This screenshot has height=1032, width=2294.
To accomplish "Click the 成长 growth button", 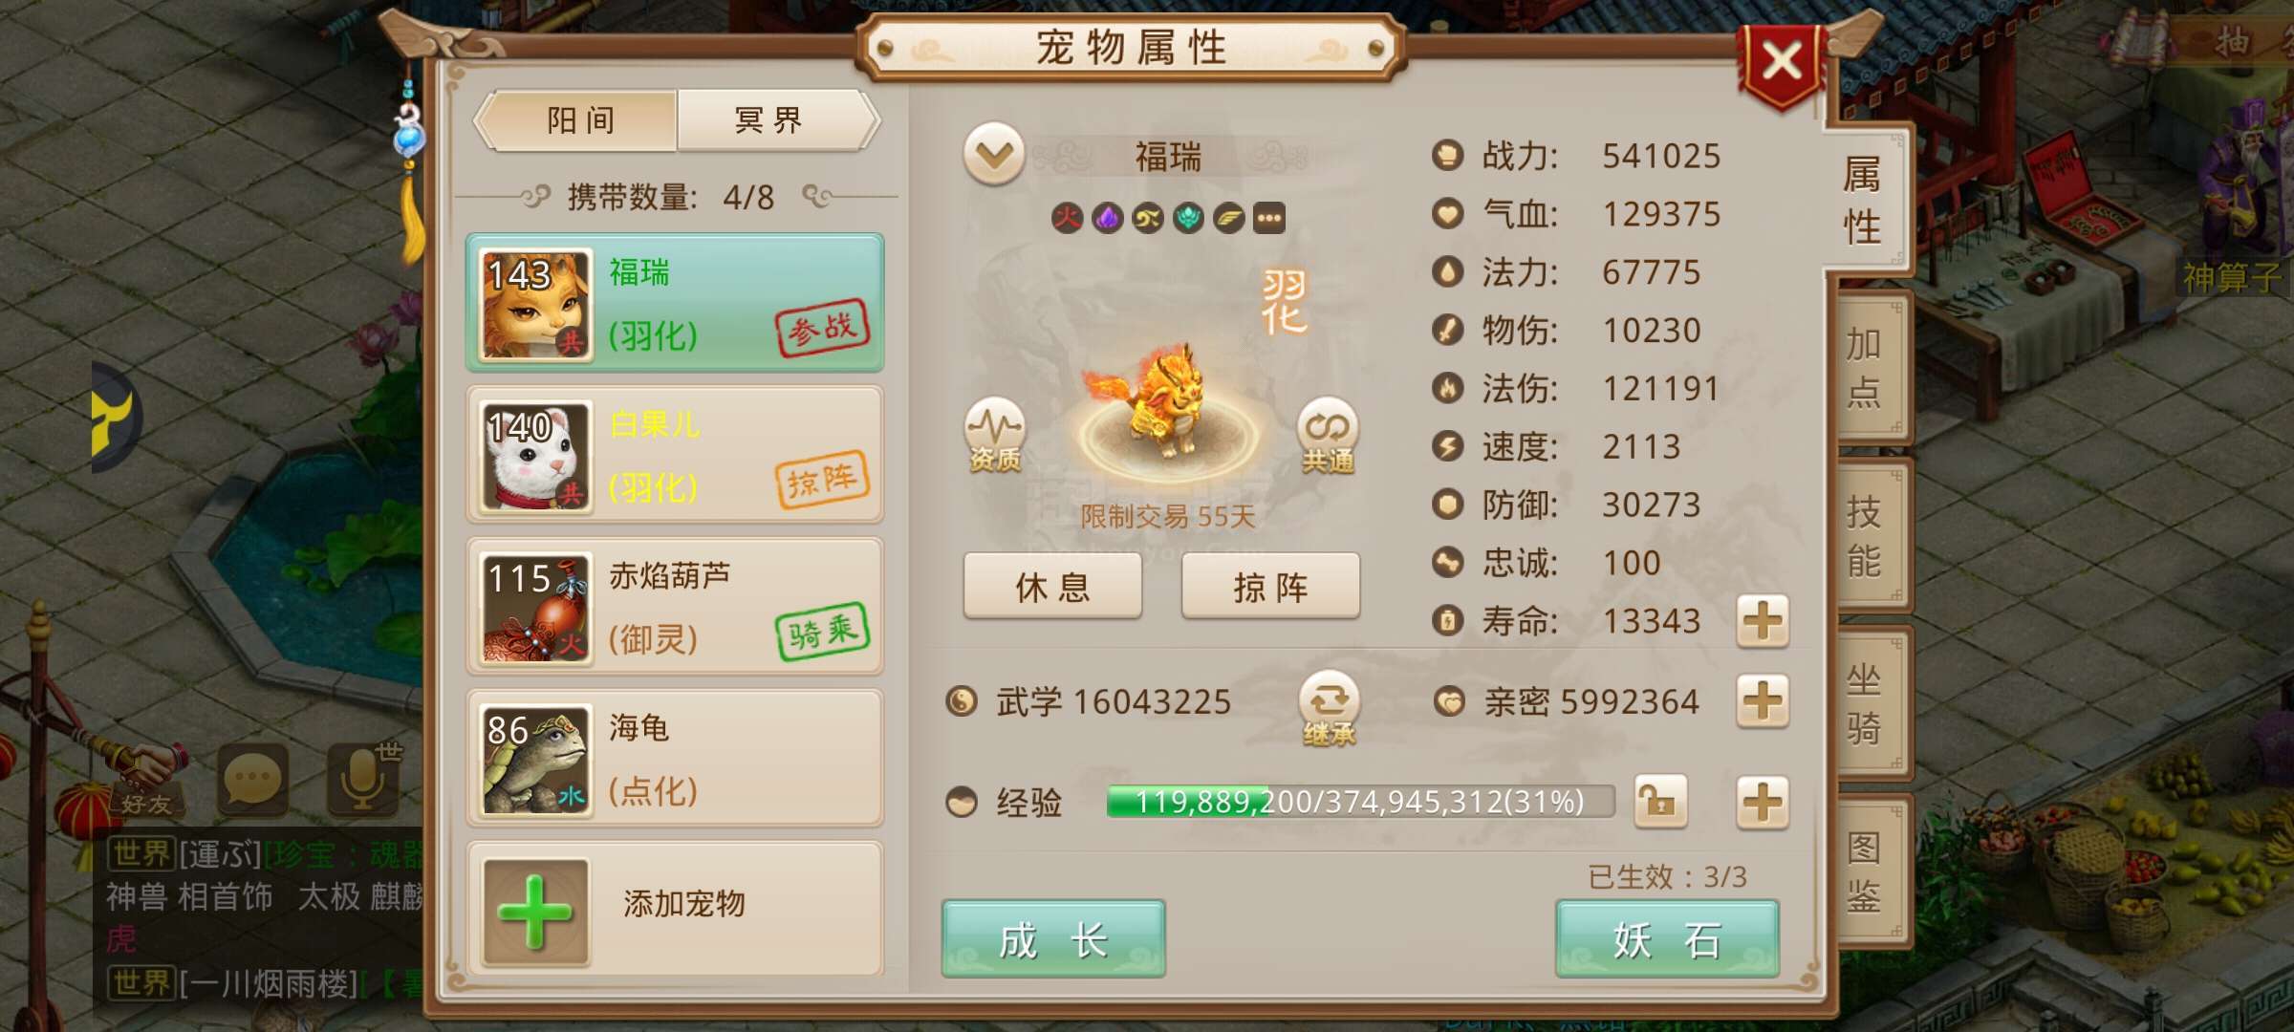I will pyautogui.click(x=1053, y=938).
